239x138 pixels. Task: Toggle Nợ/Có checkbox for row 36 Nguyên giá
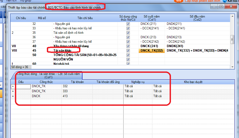(128, 37)
